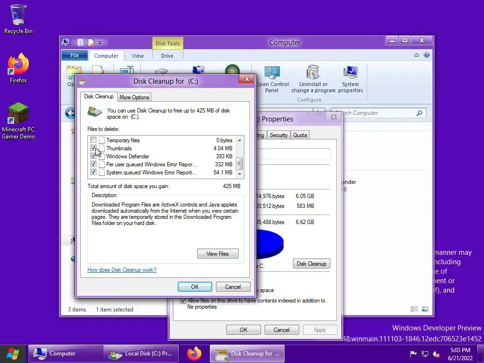Switch to details view icon in status bar

pos(414,309)
